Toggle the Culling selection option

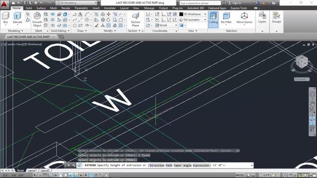point(213,19)
